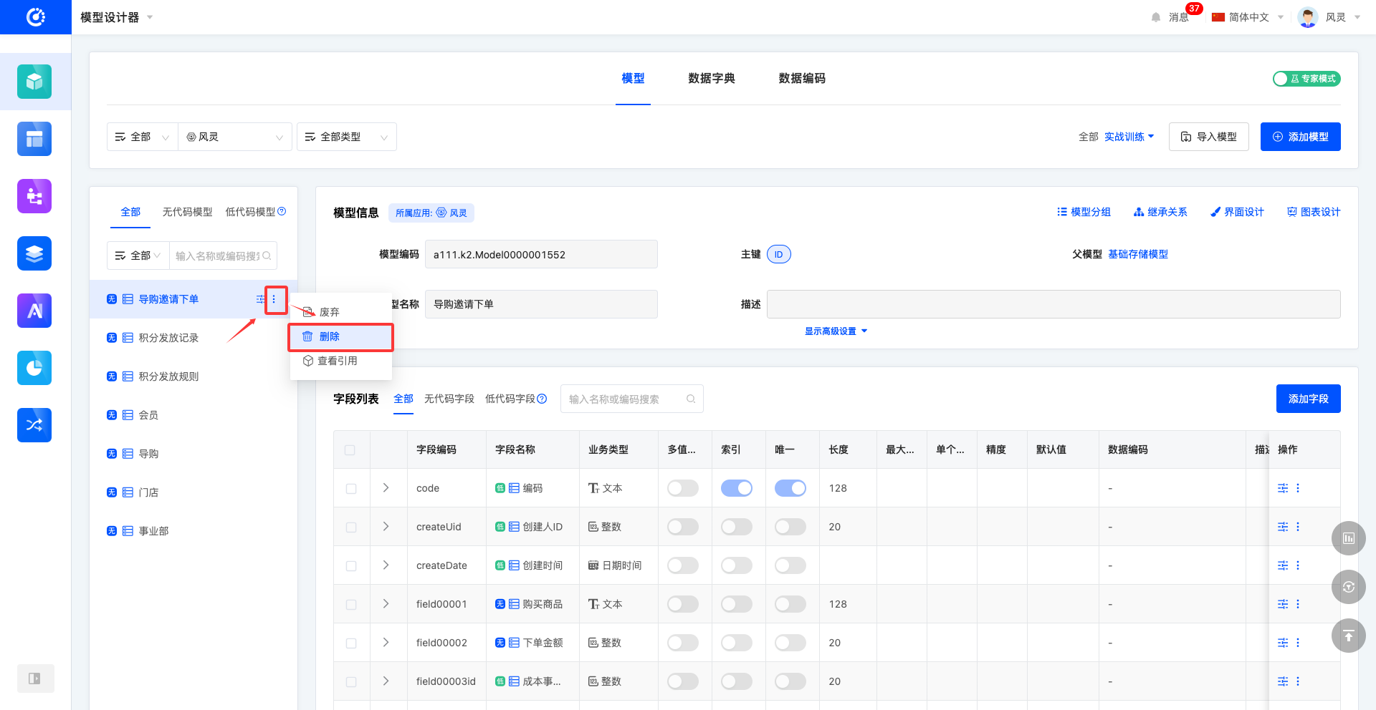The height and width of the screenshot is (710, 1376).
Task: Click the floating back-to-top button
Action: coord(1349,636)
